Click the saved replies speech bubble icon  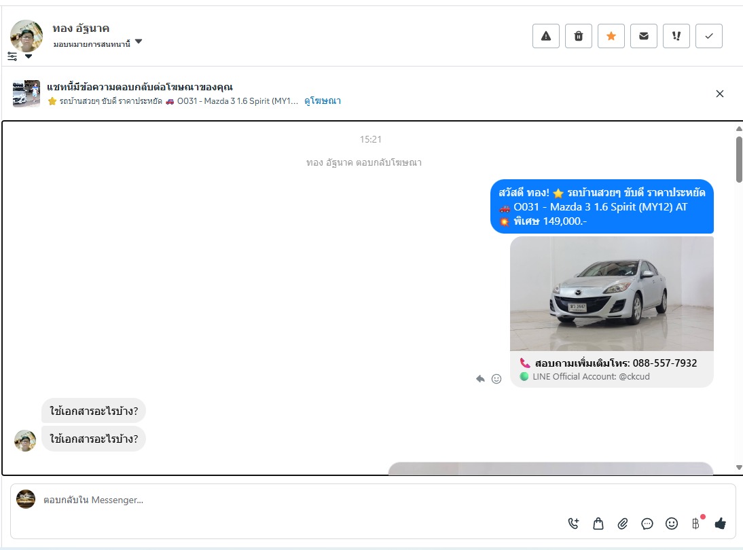[647, 524]
